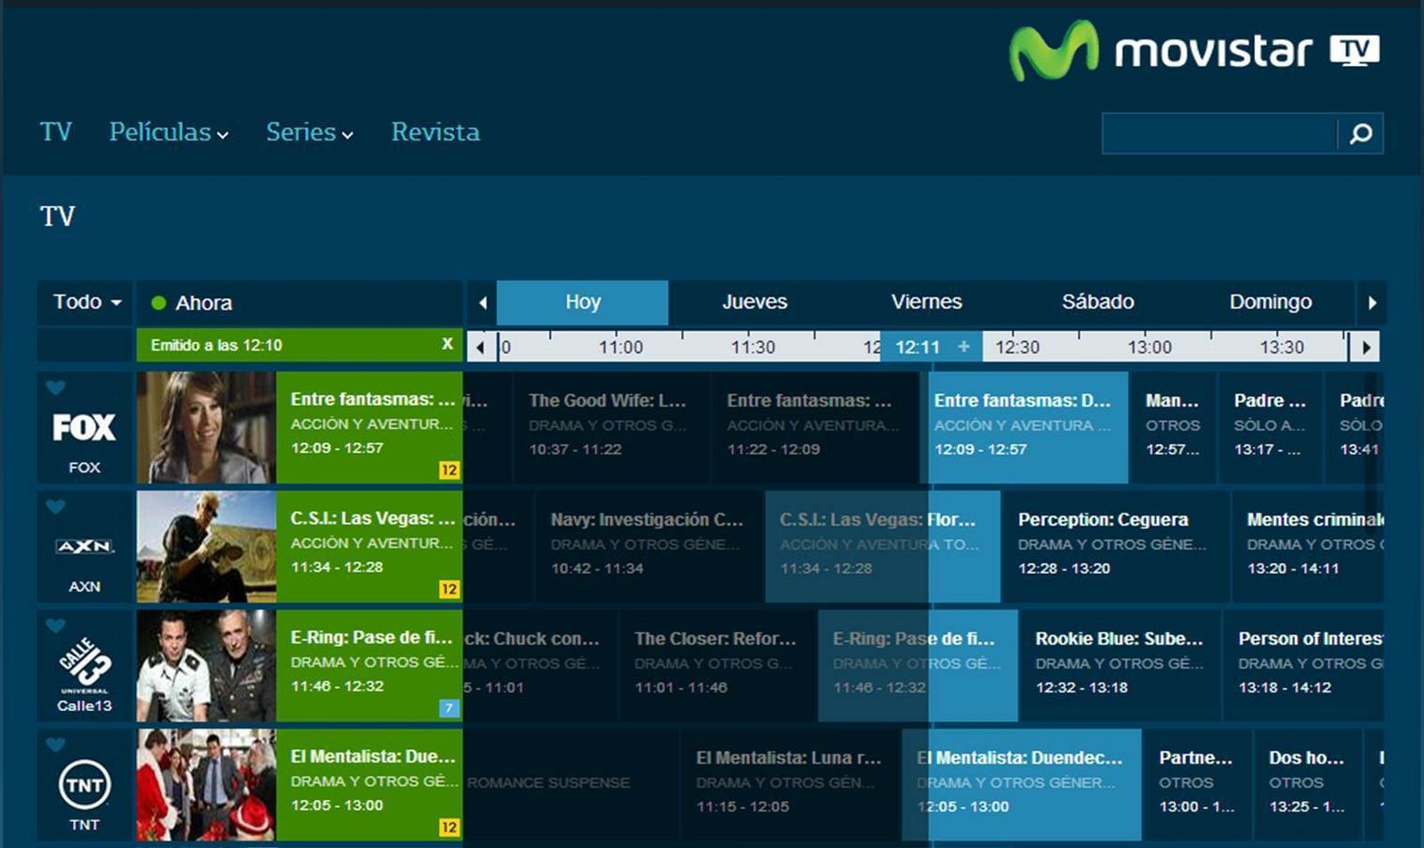Image resolution: width=1424 pixels, height=848 pixels.
Task: Click the search magnifier icon
Action: click(1360, 134)
